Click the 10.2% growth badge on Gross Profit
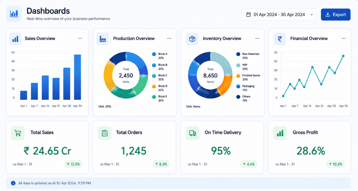Image resolution: width=358 pixels, height=191 pixels. 336,164
